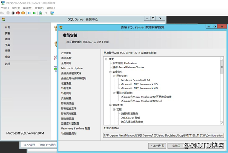Image resolution: width=228 pixels, height=153 pixels.
Task: Click the 配置文件路径 path text field
Action: tap(163, 135)
